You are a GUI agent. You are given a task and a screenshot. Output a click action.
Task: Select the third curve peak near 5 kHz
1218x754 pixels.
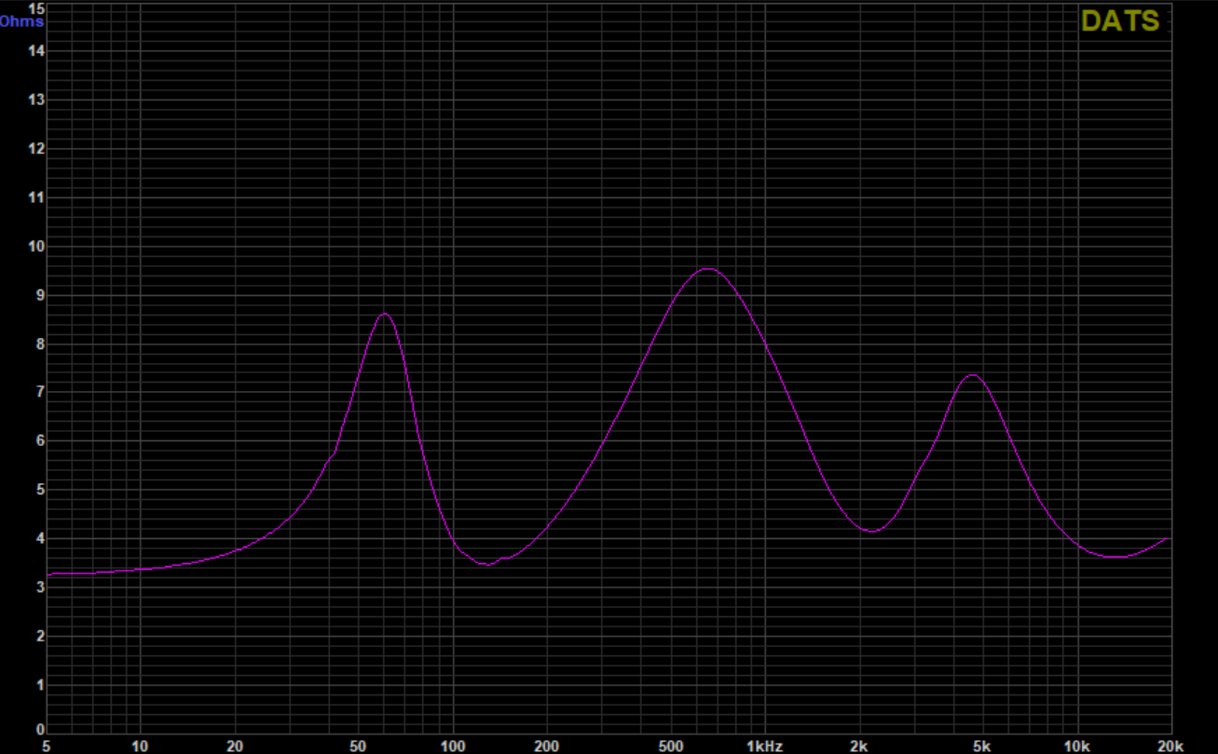(x=972, y=375)
